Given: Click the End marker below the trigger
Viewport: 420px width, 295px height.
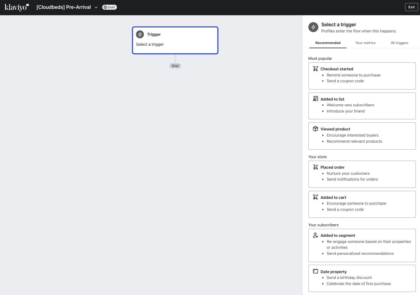Looking at the screenshot, I should coord(175,66).
